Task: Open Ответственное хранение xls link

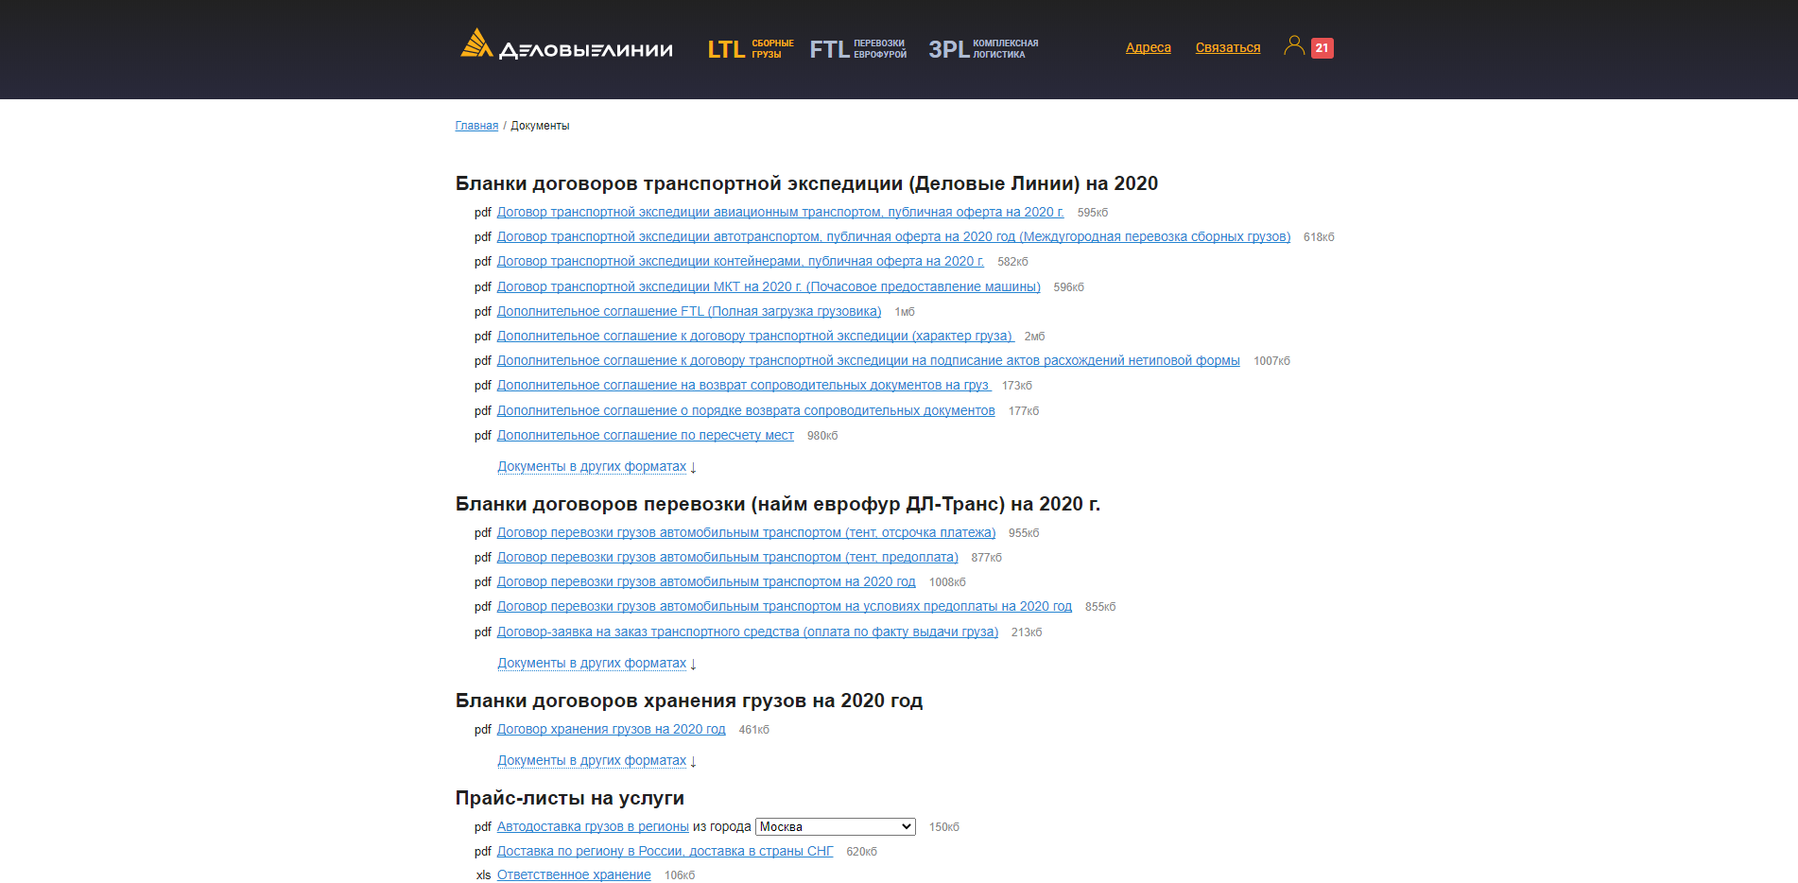Action: [574, 874]
